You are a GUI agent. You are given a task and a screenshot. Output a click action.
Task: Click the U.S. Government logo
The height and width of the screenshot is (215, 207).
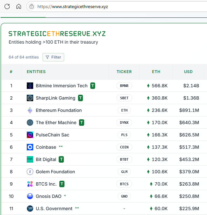(x=30, y=209)
